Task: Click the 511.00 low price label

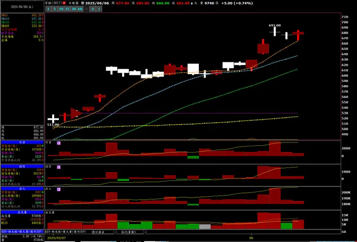Action: tap(53, 125)
